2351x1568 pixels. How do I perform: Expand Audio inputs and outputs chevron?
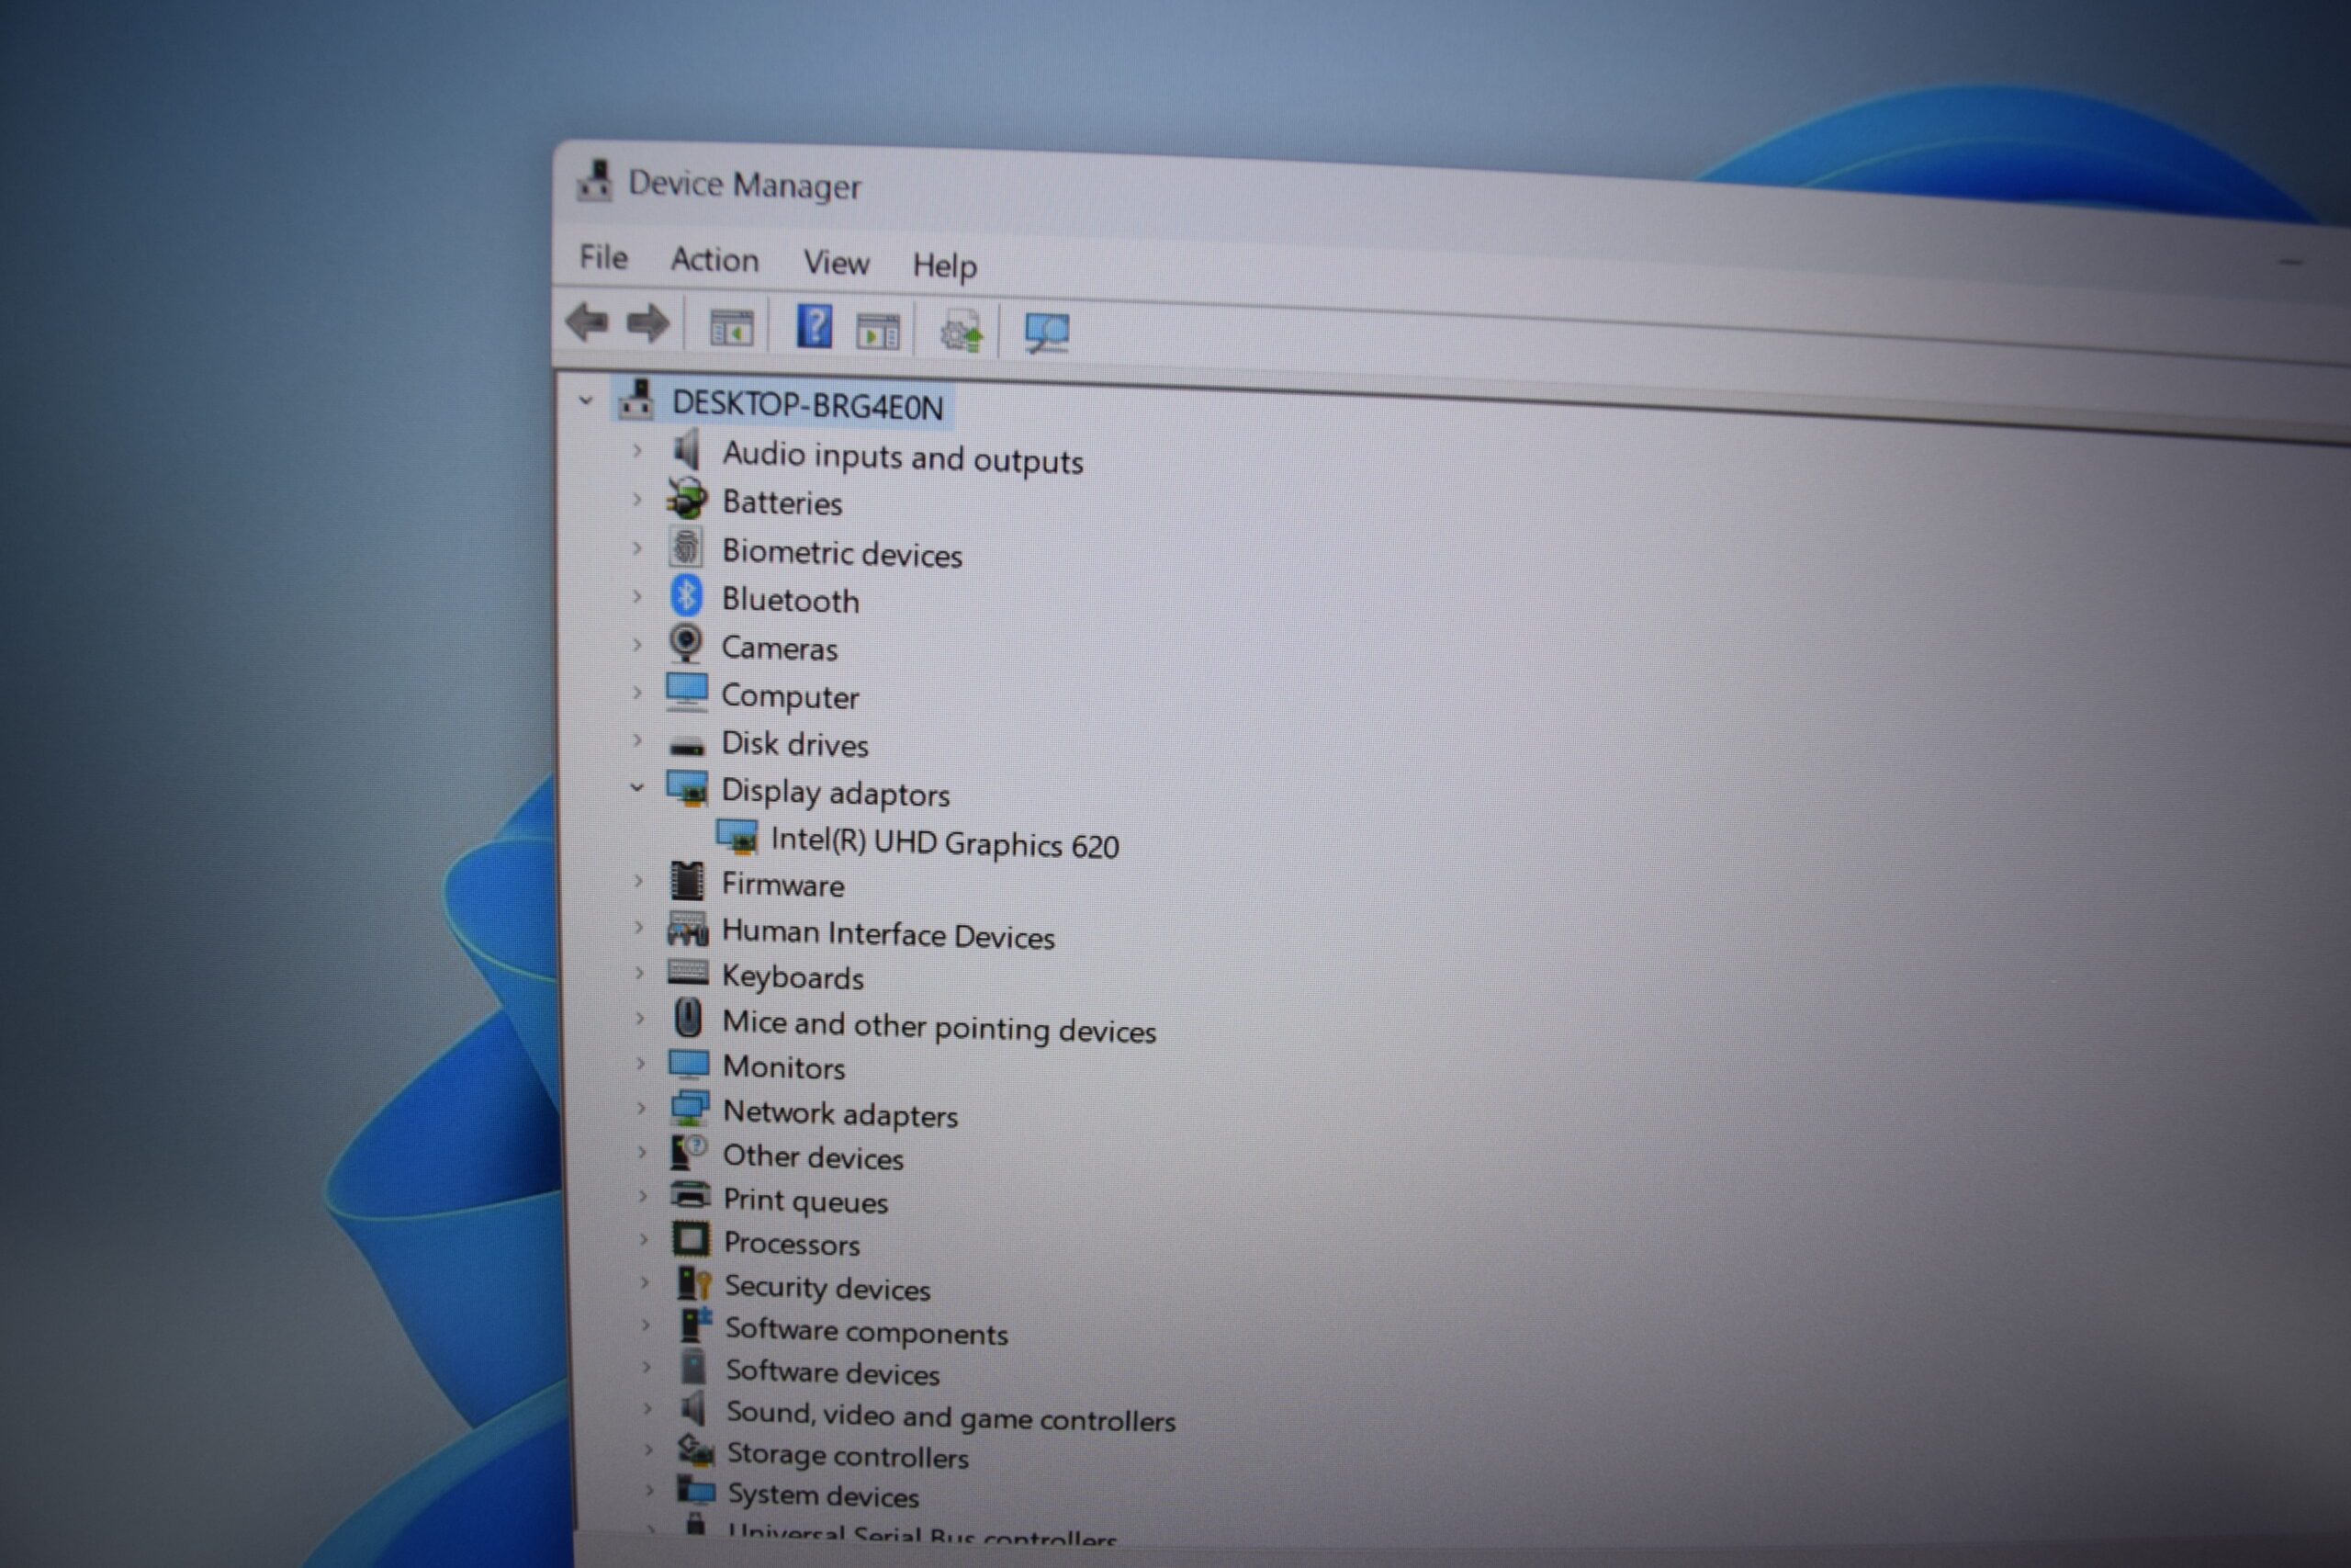point(636,451)
